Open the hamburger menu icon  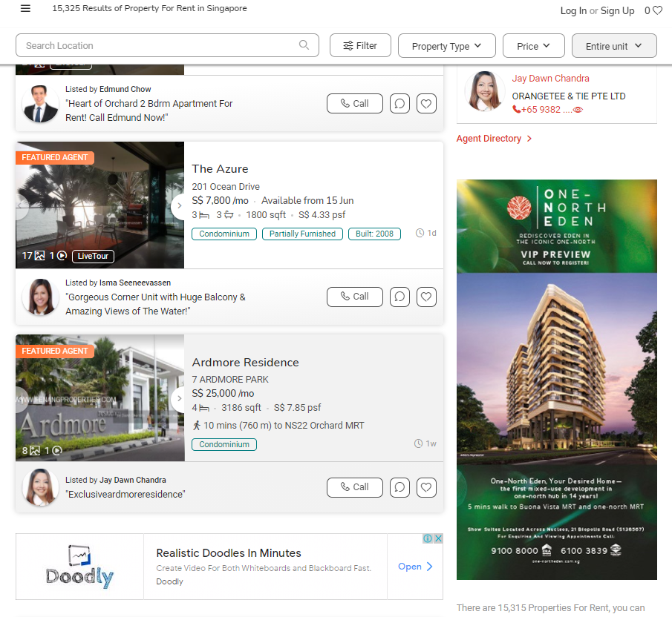(25, 9)
